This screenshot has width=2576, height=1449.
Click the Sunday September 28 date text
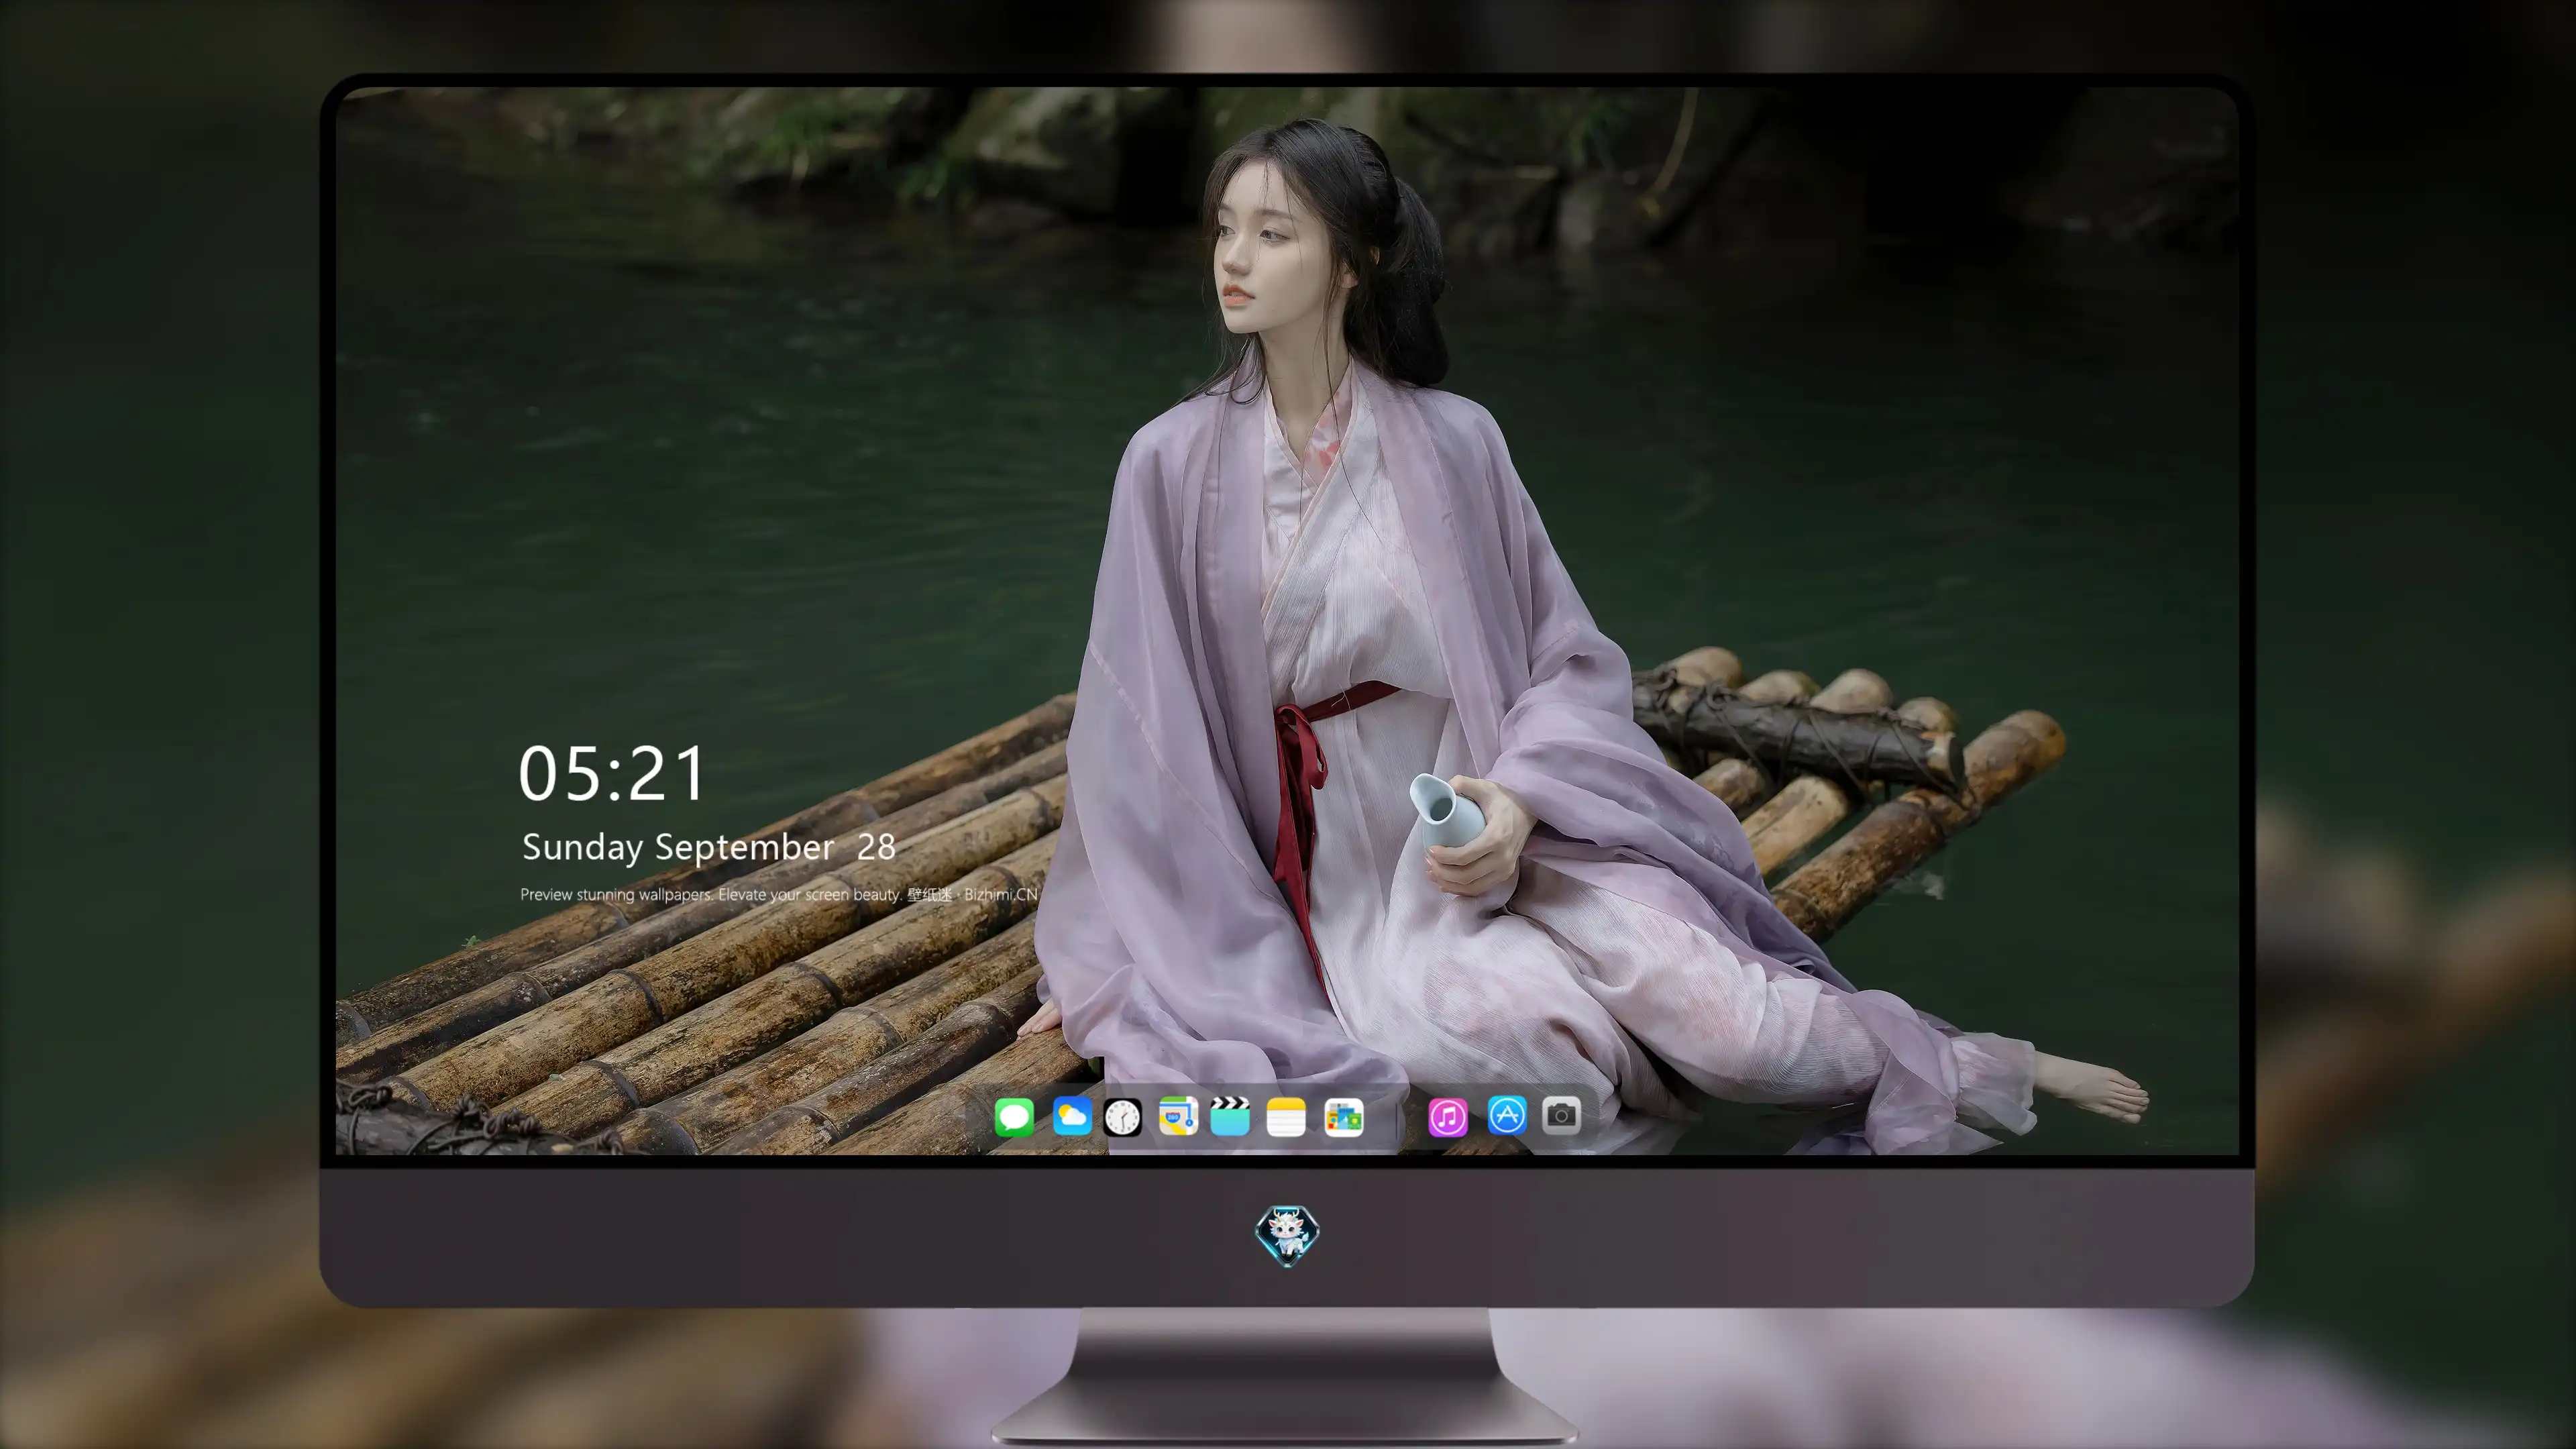708,848
